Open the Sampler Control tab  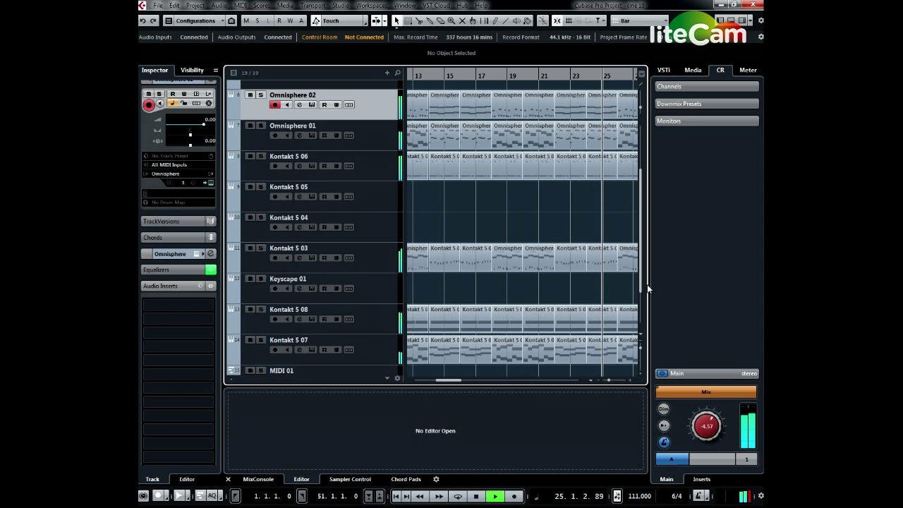pos(350,479)
